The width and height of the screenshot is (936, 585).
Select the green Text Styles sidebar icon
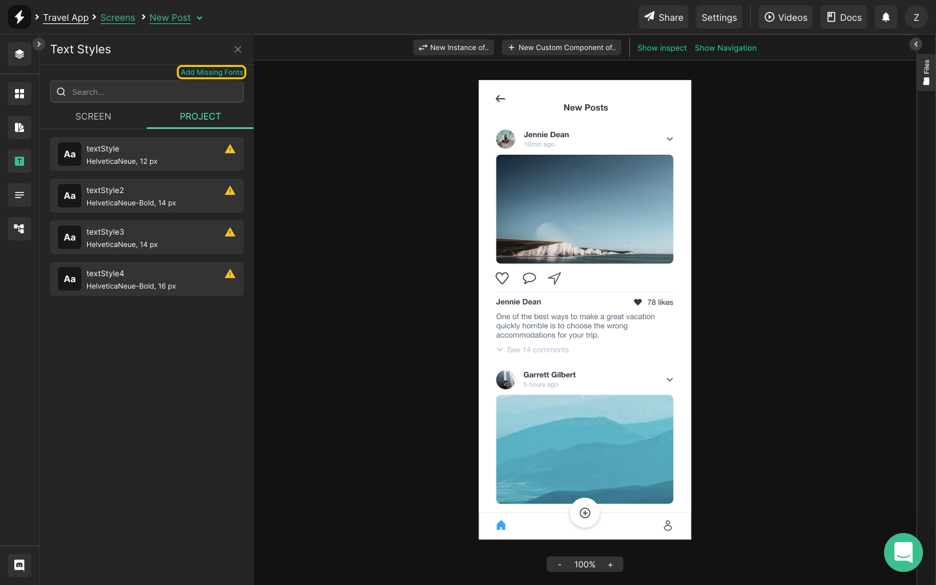tap(19, 161)
